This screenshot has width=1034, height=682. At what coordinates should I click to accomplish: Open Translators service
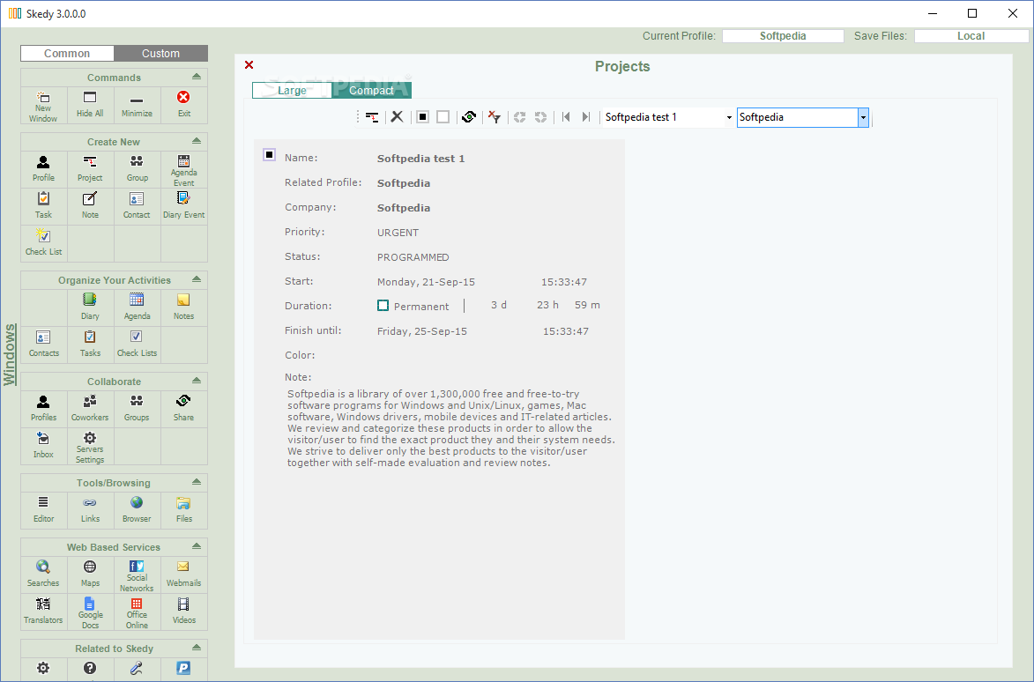point(43,612)
